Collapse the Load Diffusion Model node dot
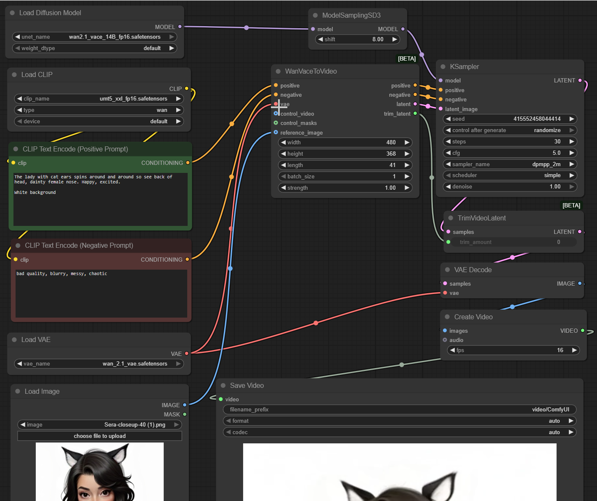Viewport: 597px width, 501px height. 12,13
